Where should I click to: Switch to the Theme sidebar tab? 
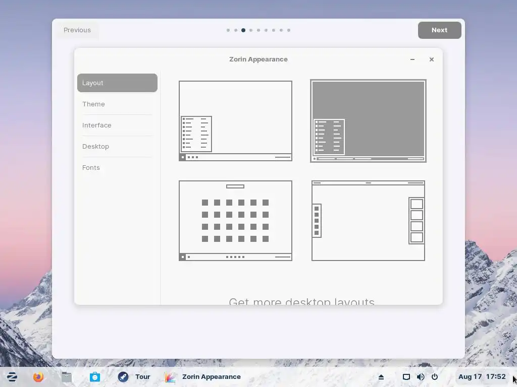point(117,104)
